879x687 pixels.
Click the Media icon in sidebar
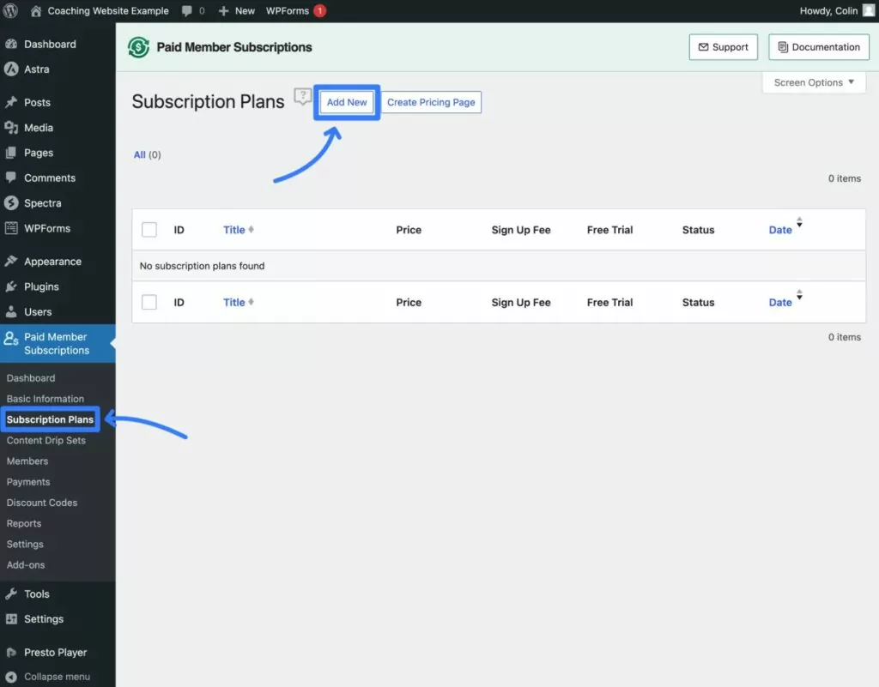click(11, 128)
